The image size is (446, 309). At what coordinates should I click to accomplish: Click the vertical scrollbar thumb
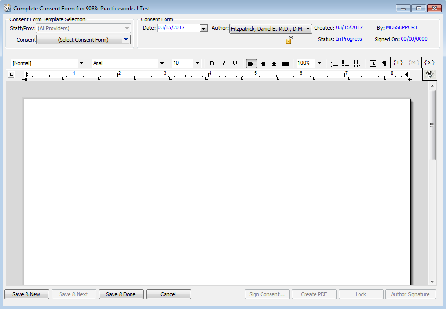pos(432,125)
